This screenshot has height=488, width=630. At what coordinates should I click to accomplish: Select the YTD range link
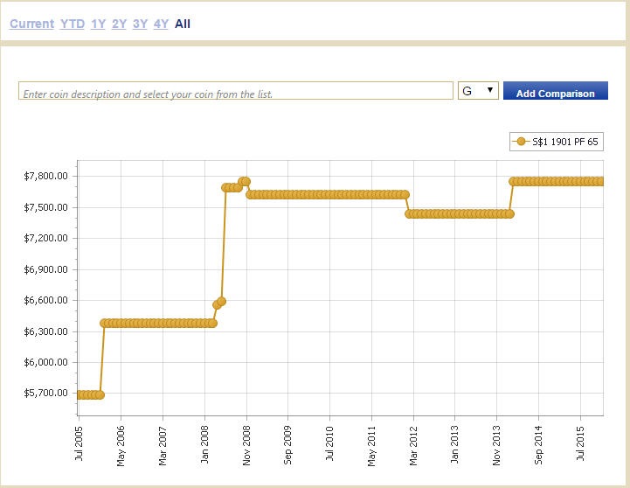click(73, 24)
